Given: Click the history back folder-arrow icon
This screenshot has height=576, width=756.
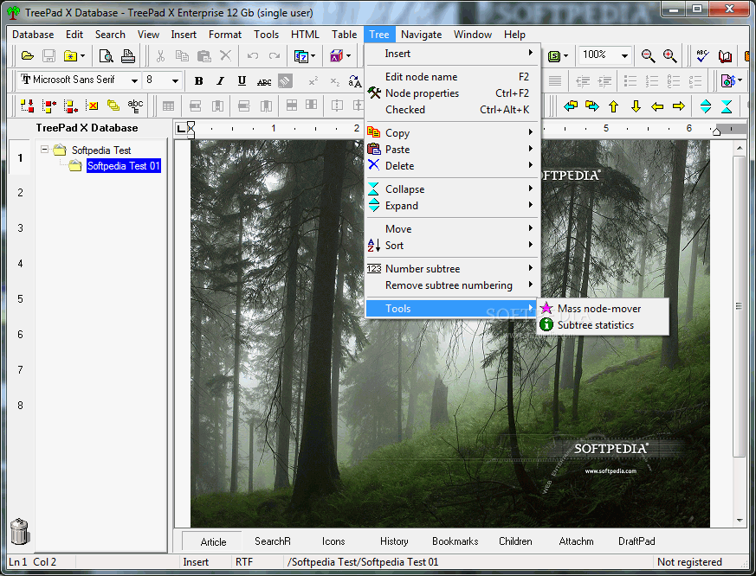Looking at the screenshot, I should pyautogui.click(x=571, y=106).
